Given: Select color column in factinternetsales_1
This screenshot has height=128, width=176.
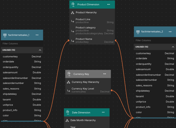Looking at the screenshot, I should coord(22,116).
